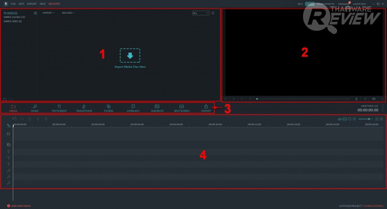The height and width of the screenshot is (209, 387).
Task: Click the third music track icon
Action: point(9,182)
